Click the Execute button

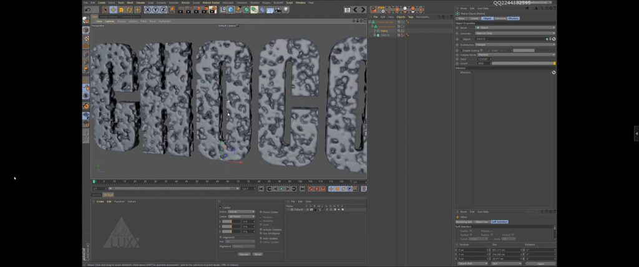coord(243,254)
